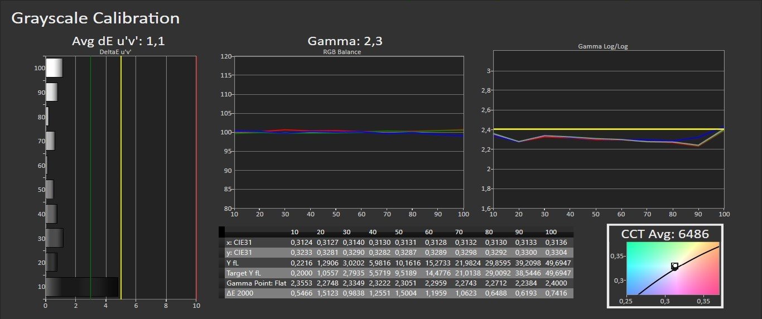Select the 90% DeltaE bar
Screen dimensions: 762x319
(x=51, y=92)
